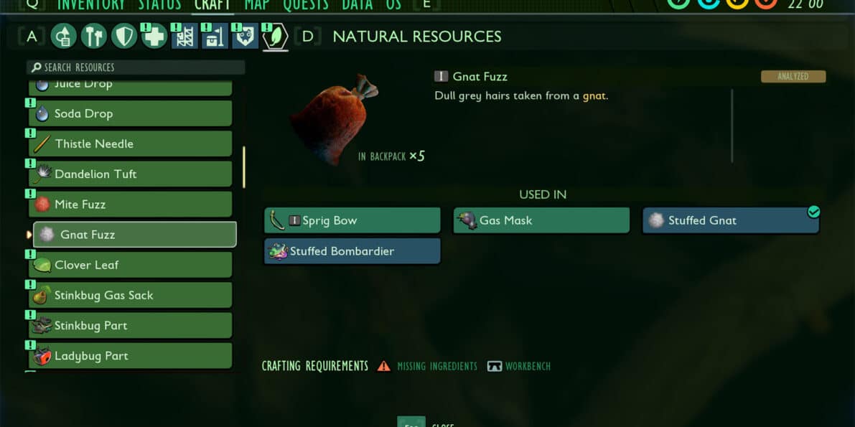The width and height of the screenshot is (855, 427).
Task: Select the tools crafting category icon
Action: point(94,37)
